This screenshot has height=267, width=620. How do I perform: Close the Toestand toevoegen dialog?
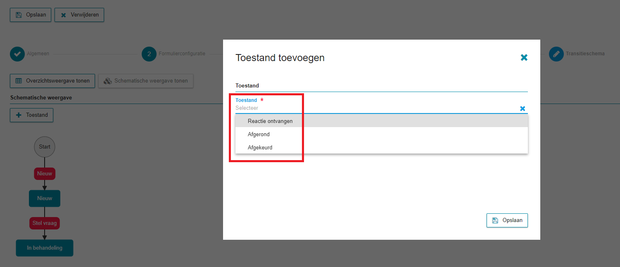click(524, 57)
